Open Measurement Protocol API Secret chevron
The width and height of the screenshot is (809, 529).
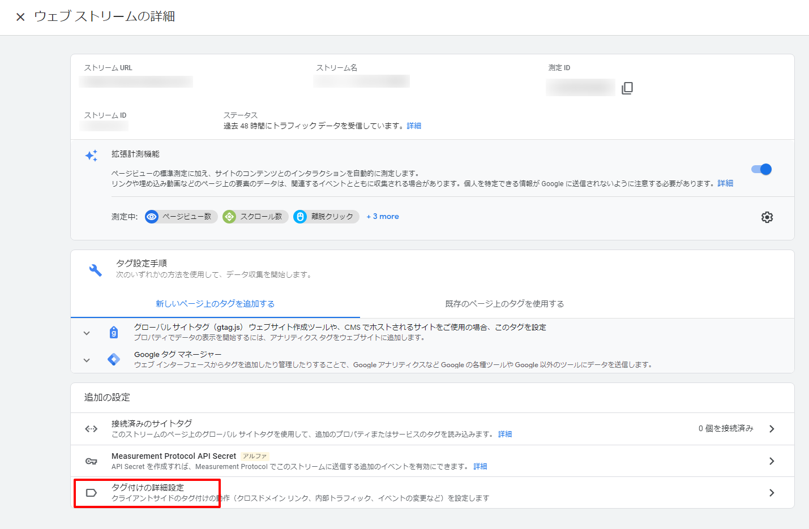click(x=771, y=461)
